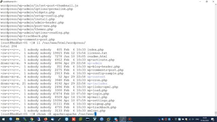This screenshot has height=122, width=217.
Task: Launch Firefox from the taskbar
Action: tap(45, 119)
